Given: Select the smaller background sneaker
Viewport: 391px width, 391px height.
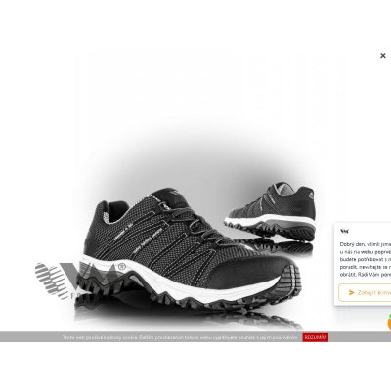Looking at the screenshot, I should pyautogui.click(x=270, y=212).
